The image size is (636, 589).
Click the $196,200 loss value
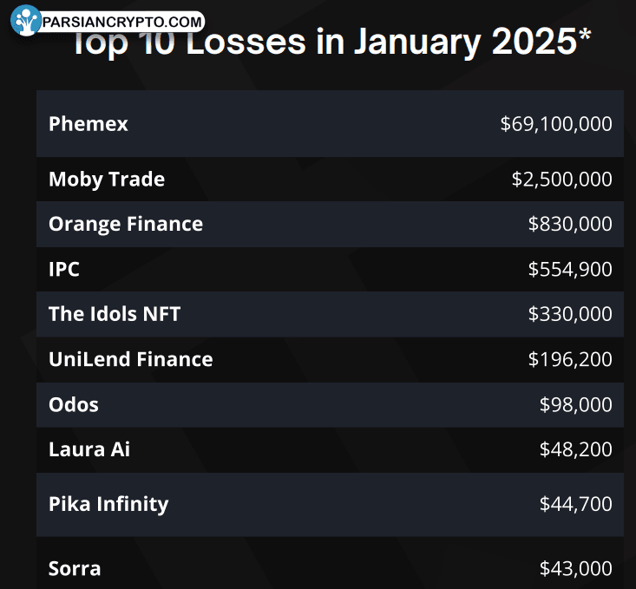point(570,359)
